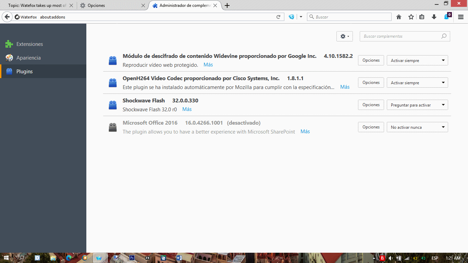
Task: Click Más link for Microsoft Office 2016
Action: [305, 131]
